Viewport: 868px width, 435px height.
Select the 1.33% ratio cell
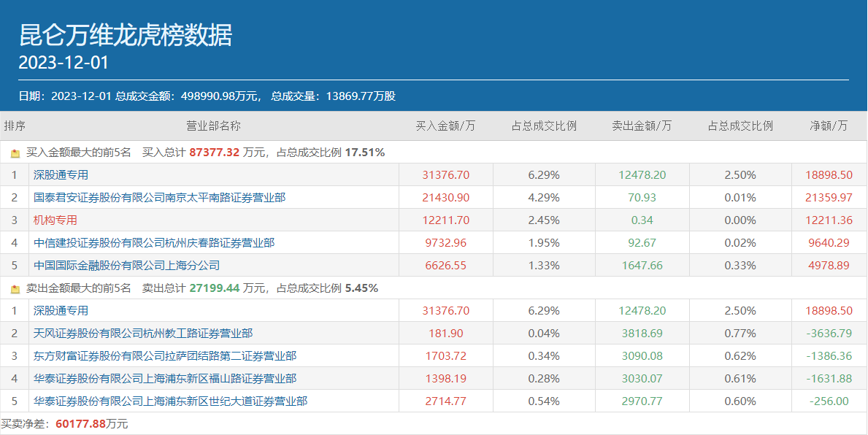click(544, 266)
